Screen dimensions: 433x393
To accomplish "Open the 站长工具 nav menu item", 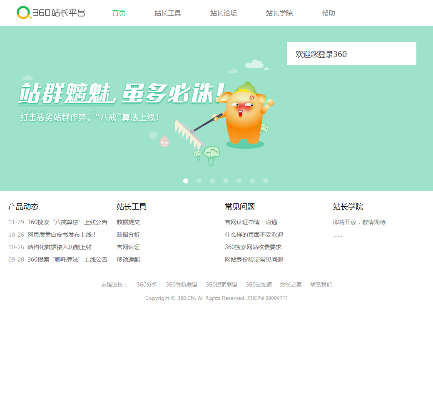I will [168, 13].
